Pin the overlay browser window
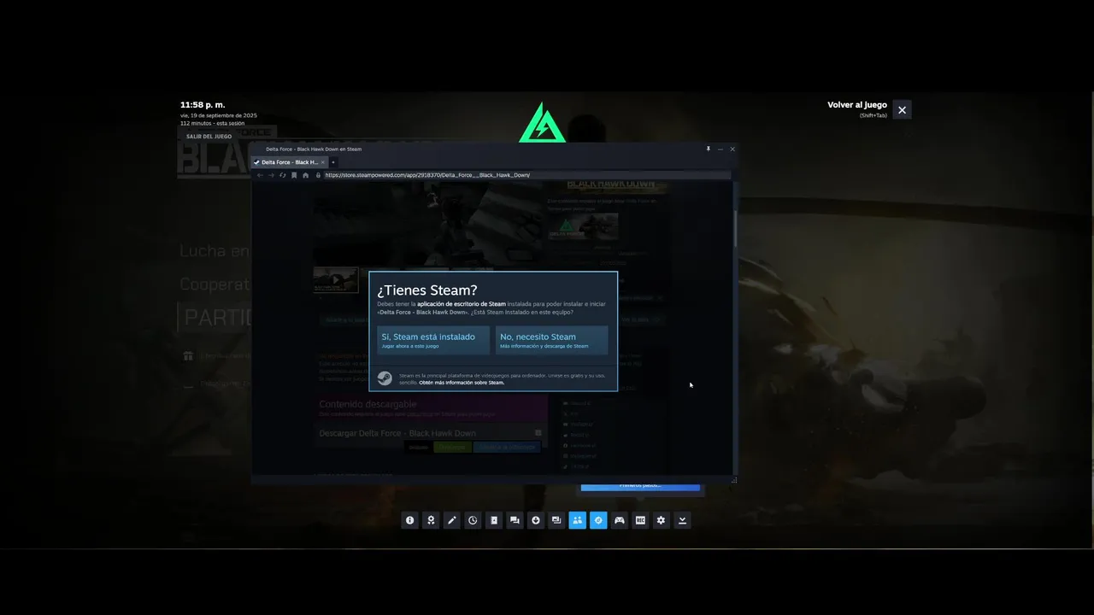This screenshot has width=1094, height=615. tap(708, 149)
